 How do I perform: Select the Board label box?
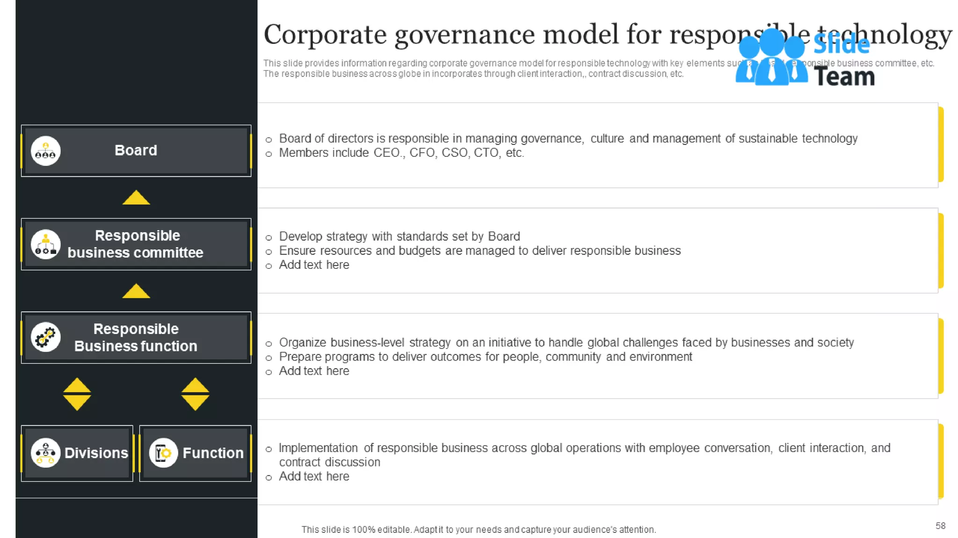[136, 151]
